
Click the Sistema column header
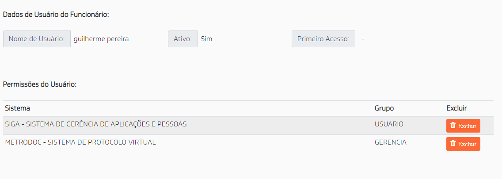[18, 108]
